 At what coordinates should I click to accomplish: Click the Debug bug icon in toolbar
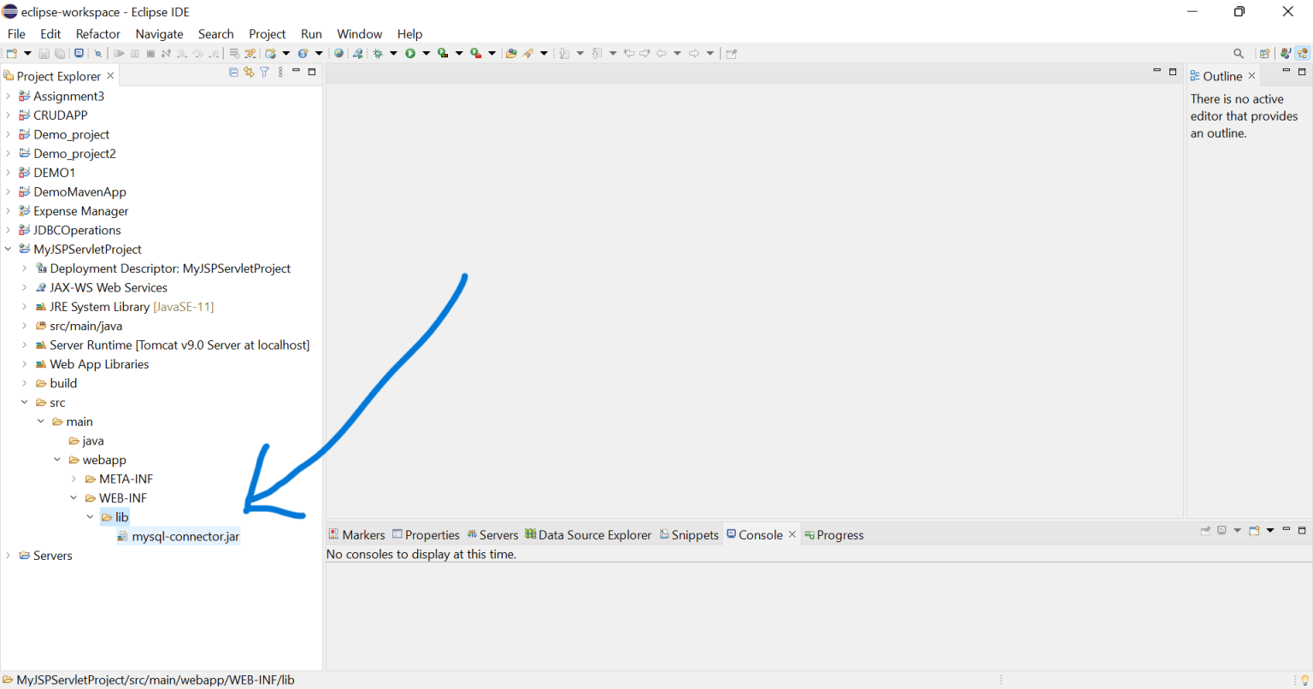(377, 53)
